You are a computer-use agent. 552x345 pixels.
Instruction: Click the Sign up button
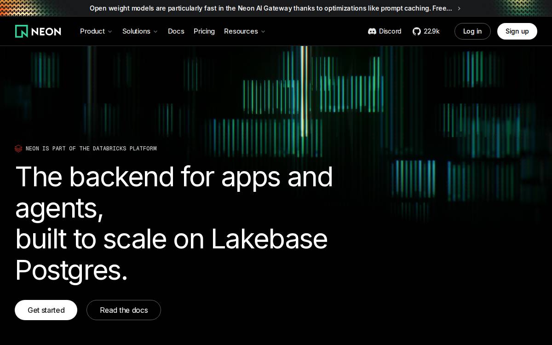click(x=517, y=31)
